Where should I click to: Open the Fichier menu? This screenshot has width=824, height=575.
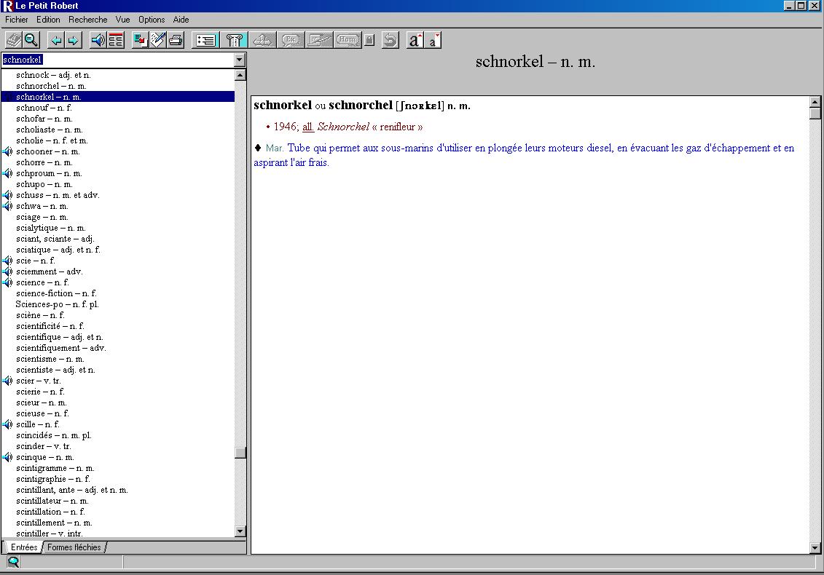click(x=17, y=20)
